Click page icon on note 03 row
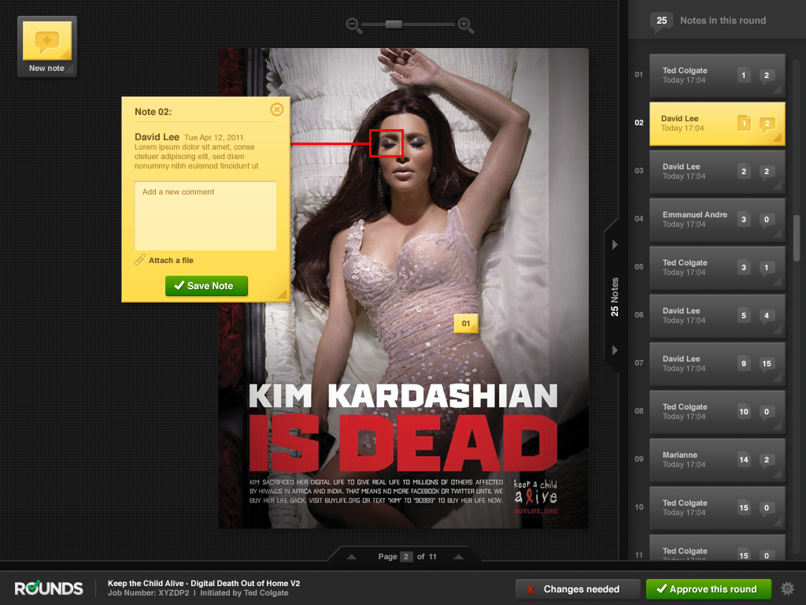The height and width of the screenshot is (605, 806). (x=744, y=171)
